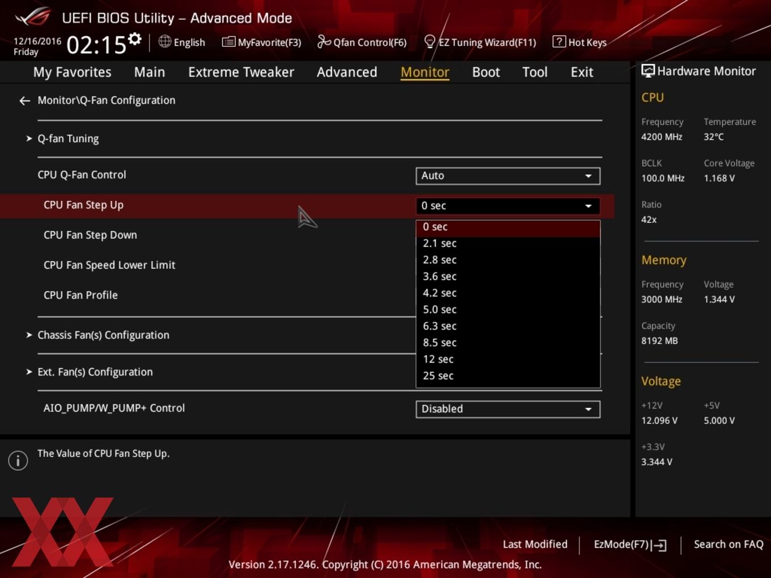Set step up to 8.5 sec
The height and width of the screenshot is (578, 771).
(508, 343)
